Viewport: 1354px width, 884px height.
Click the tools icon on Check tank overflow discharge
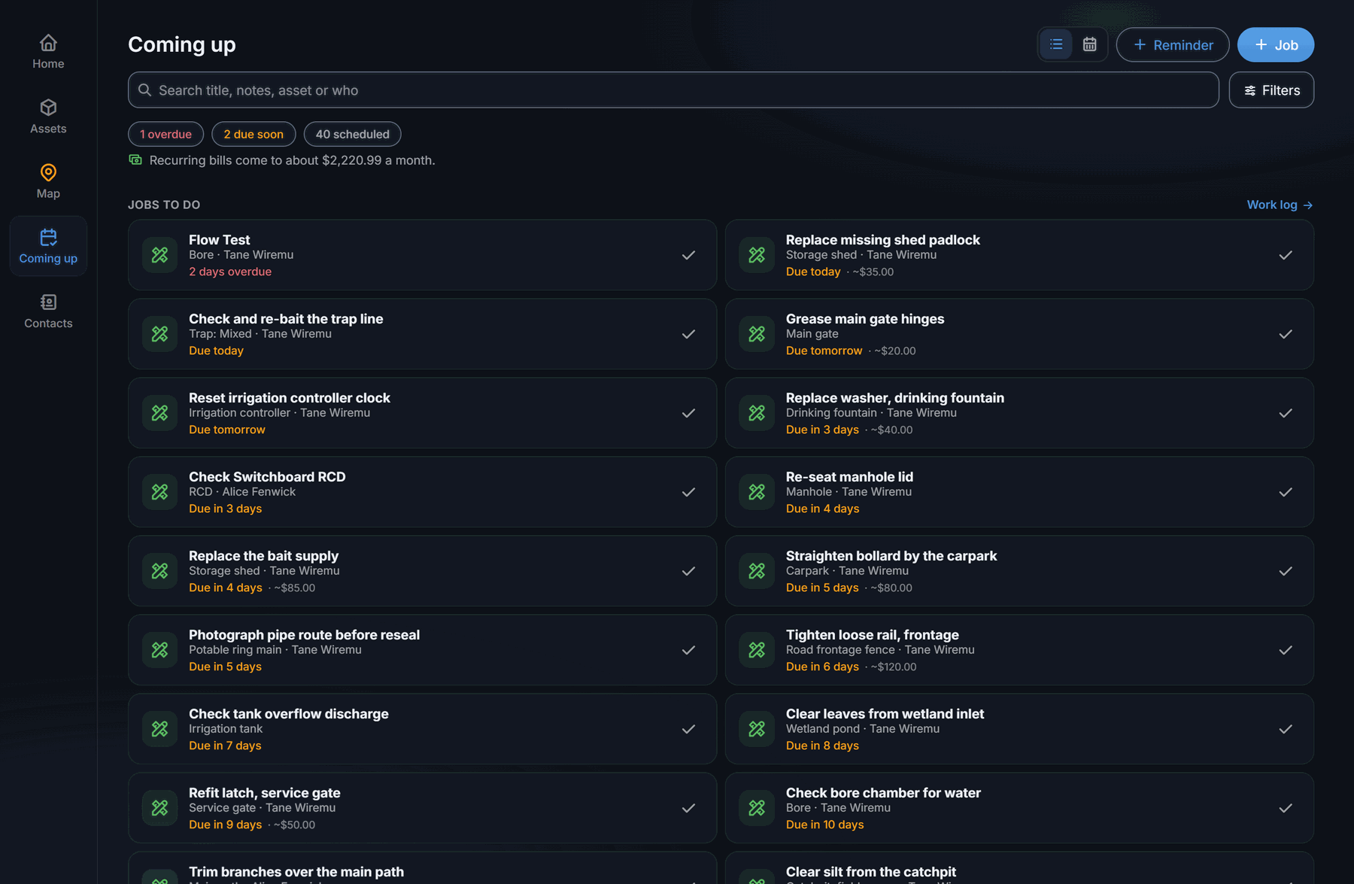tap(159, 729)
